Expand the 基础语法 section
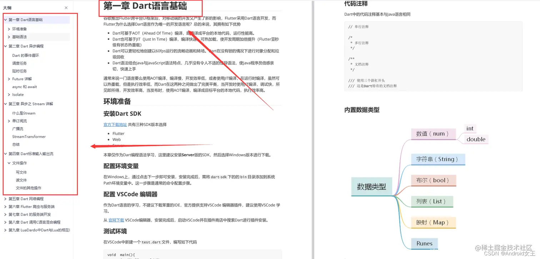 pos(8,36)
